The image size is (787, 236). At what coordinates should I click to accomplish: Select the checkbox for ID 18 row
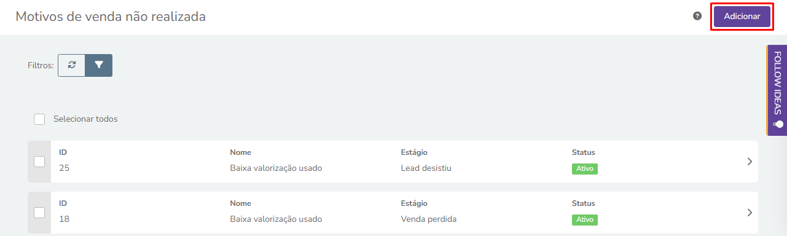pyautogui.click(x=39, y=213)
